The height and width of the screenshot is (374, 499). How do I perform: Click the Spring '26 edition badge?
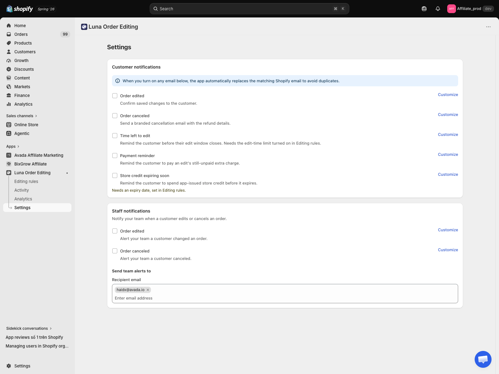46,9
